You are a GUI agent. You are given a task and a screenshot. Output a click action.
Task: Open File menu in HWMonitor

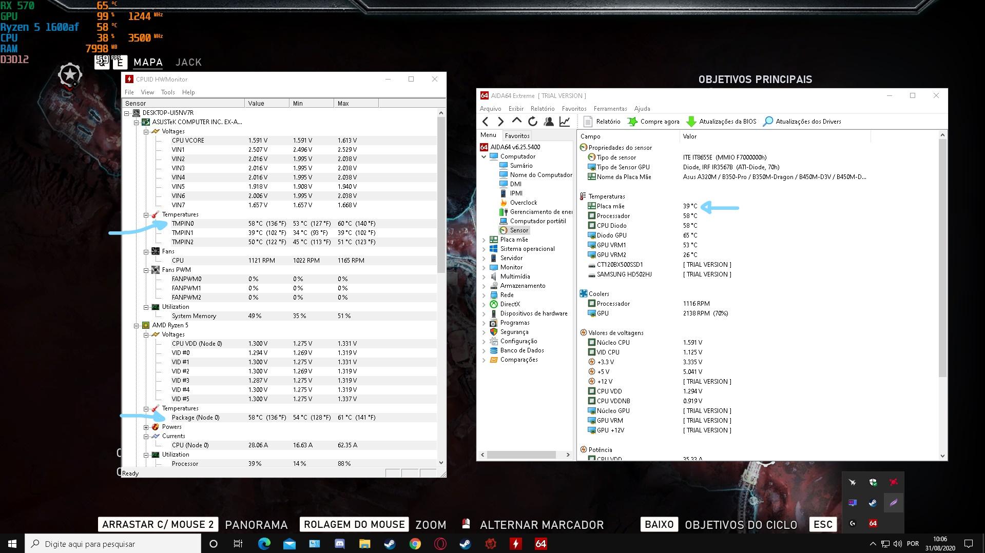click(129, 92)
